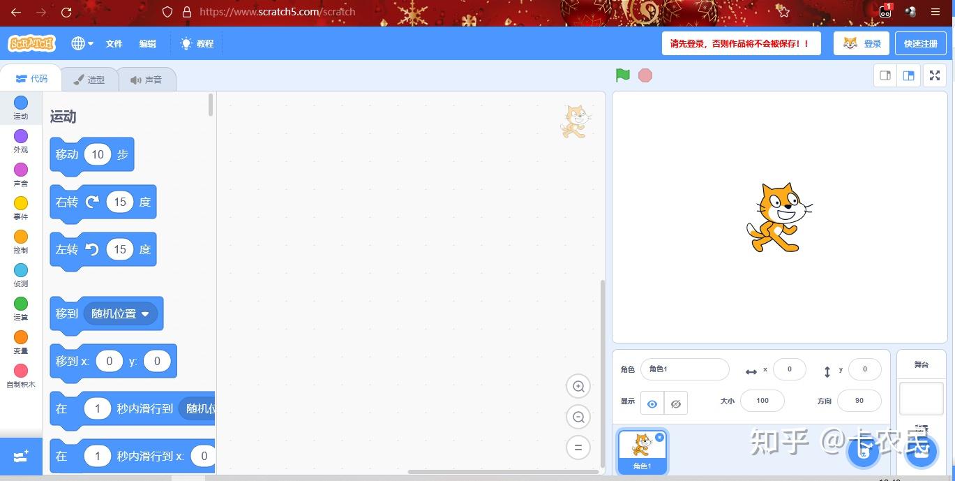
Task: Select the stage backdrop thumbnail
Action: (922, 398)
